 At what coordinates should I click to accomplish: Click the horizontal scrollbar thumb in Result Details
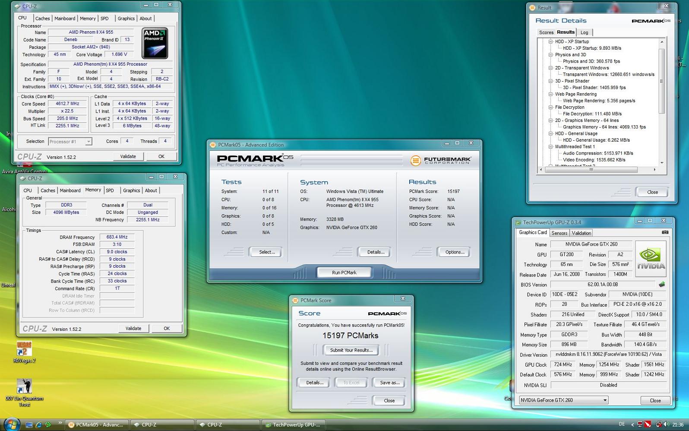(x=591, y=170)
